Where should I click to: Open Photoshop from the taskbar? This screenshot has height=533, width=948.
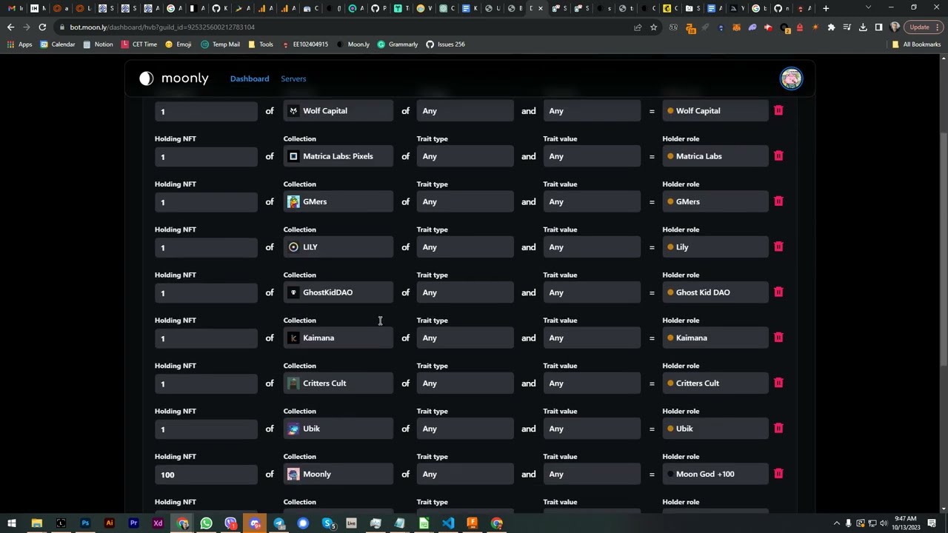point(85,523)
